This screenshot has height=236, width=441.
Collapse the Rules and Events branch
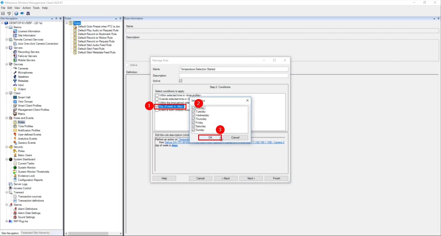tap(6, 118)
